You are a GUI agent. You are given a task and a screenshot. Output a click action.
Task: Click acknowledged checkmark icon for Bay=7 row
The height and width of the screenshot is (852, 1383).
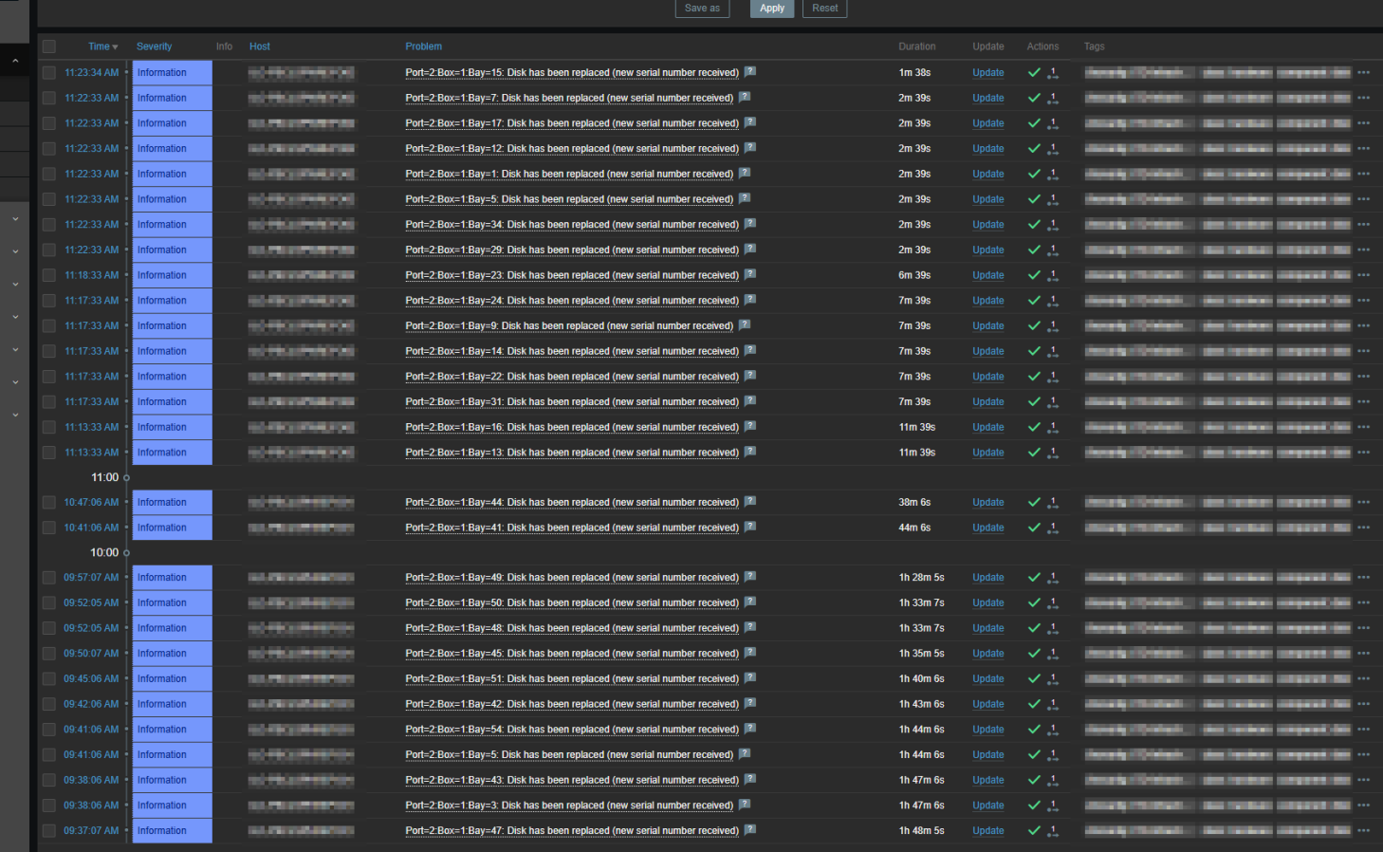point(1035,98)
